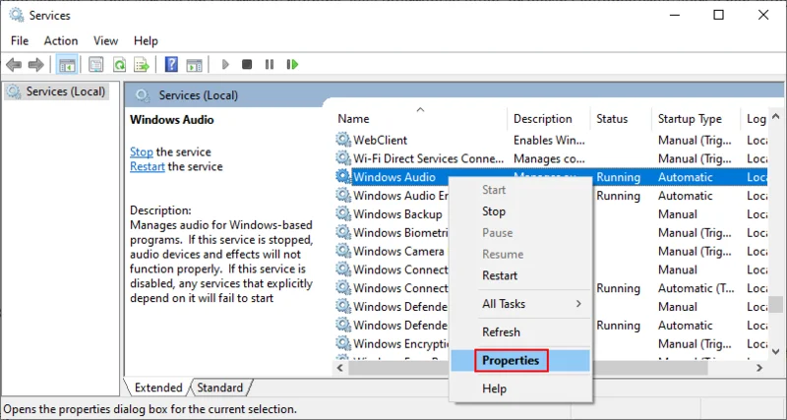Click the Back arrow toolbar icon

pyautogui.click(x=14, y=64)
